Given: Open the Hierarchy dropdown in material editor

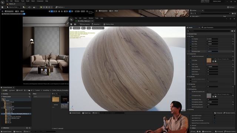Looking at the screenshot, I should pos(96,24).
